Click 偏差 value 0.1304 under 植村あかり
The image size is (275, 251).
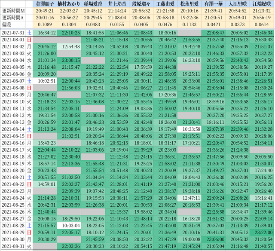[x=69, y=24]
